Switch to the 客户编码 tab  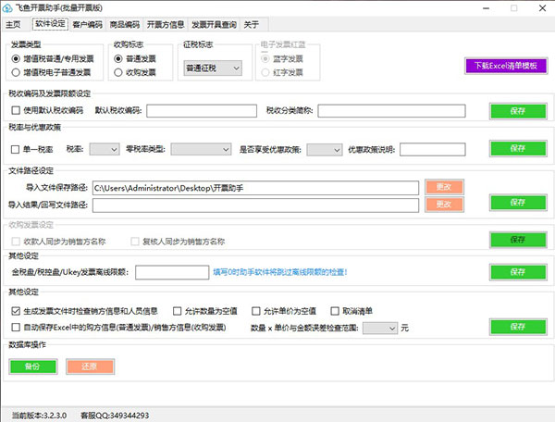click(88, 25)
